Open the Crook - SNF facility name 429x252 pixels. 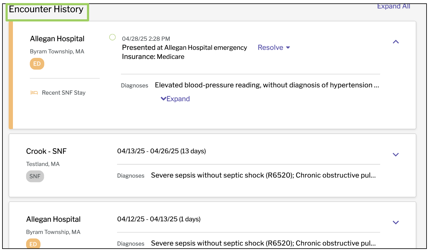pos(46,151)
